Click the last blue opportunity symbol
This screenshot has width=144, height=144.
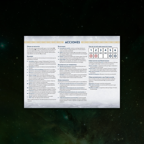point(115,56)
